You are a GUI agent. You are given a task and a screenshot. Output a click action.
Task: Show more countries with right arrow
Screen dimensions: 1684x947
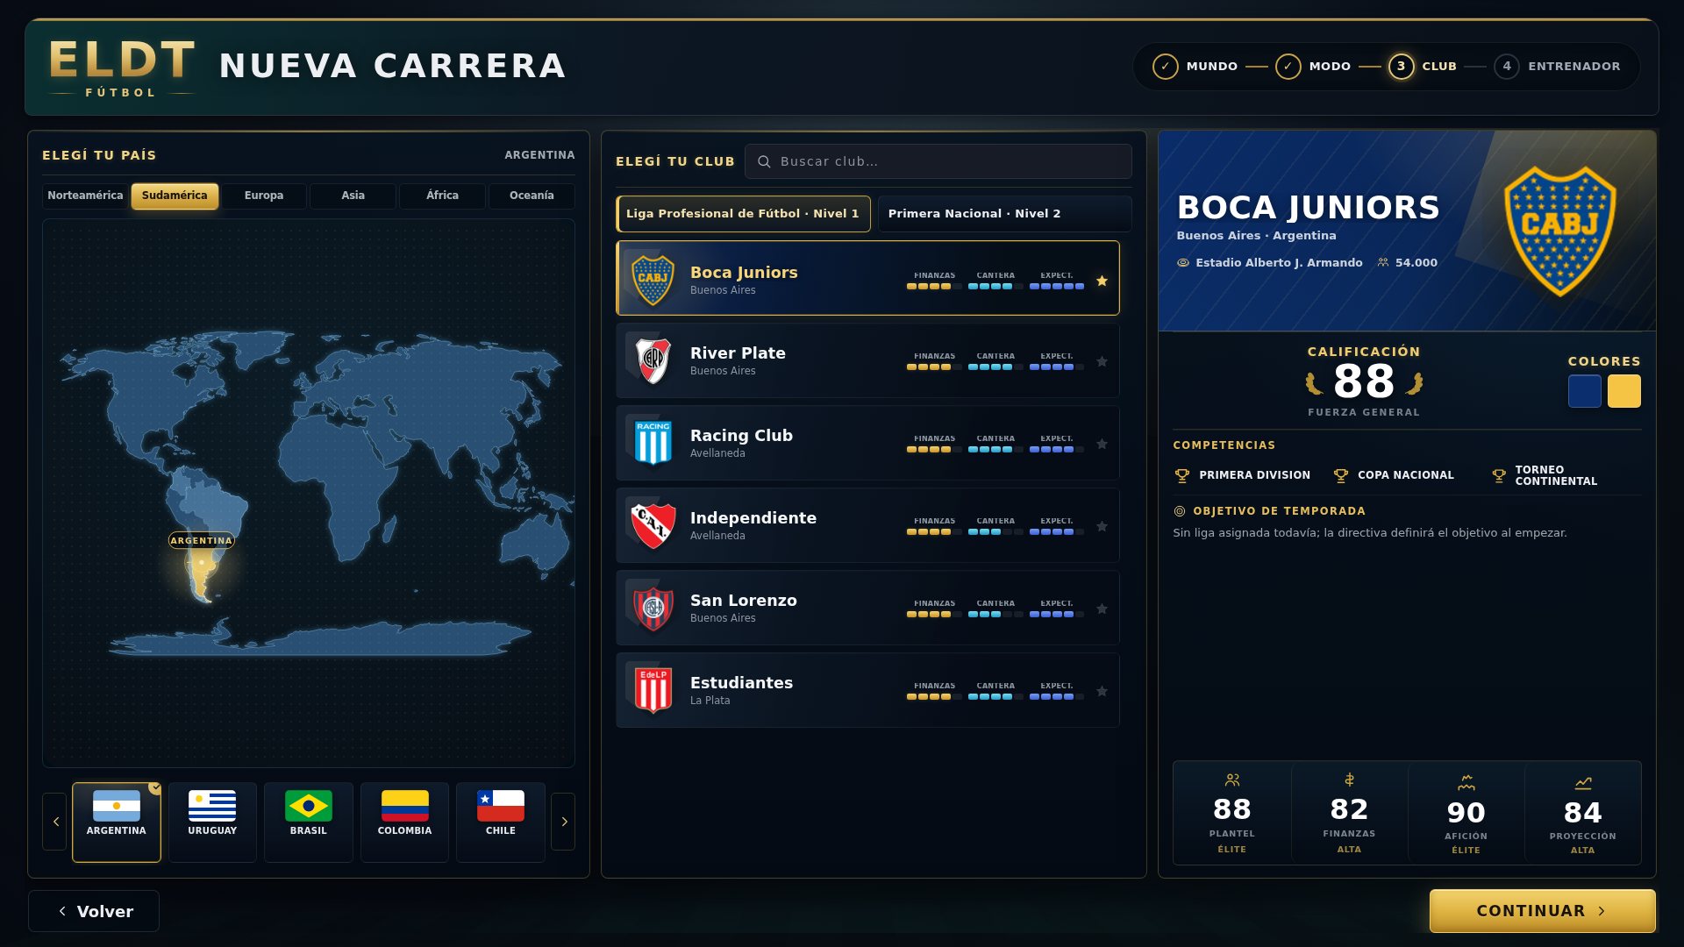(x=563, y=822)
